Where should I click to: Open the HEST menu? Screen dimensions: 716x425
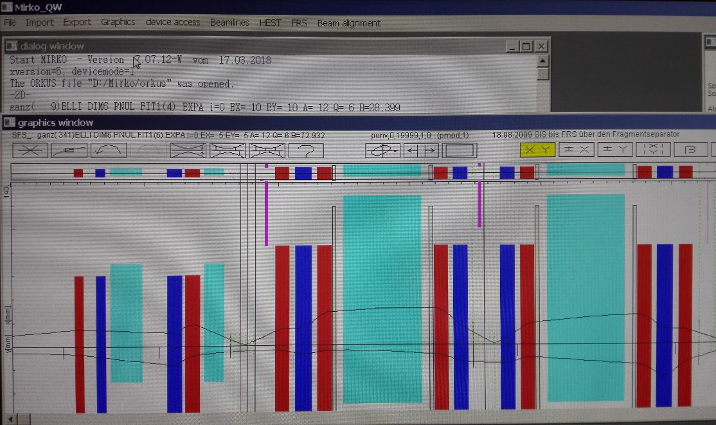pyautogui.click(x=270, y=23)
